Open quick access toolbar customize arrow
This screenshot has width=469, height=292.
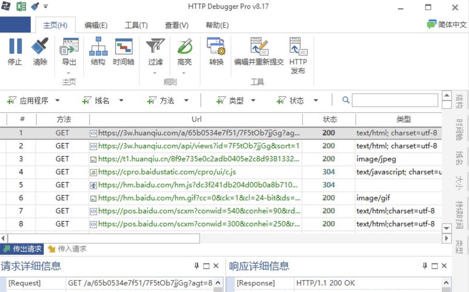46,6
